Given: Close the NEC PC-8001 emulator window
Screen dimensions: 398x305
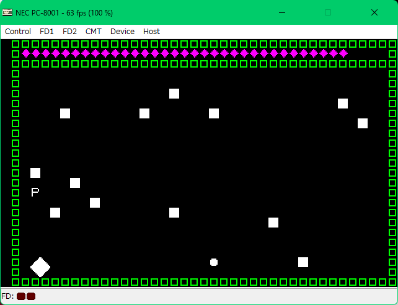Looking at the screenshot, I should pos(374,12).
